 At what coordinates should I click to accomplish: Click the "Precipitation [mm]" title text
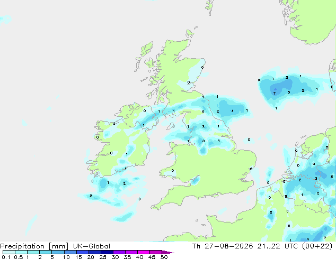34,246
